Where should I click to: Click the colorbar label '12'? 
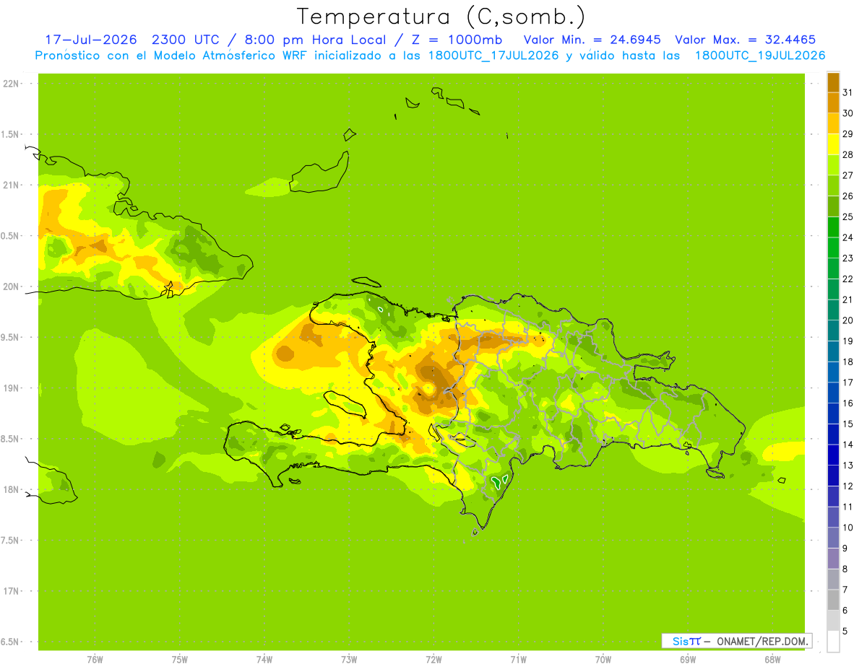[x=848, y=486]
